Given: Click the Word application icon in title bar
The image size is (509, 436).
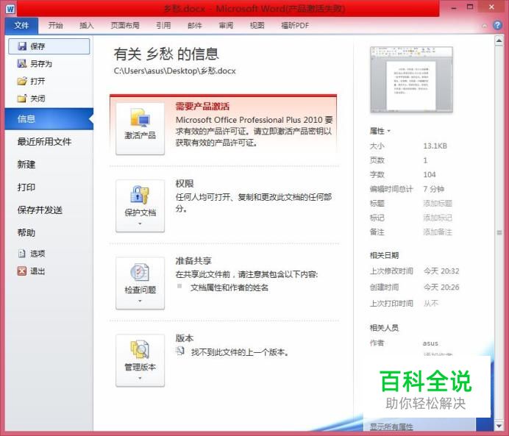Looking at the screenshot, I should click(x=10, y=9).
